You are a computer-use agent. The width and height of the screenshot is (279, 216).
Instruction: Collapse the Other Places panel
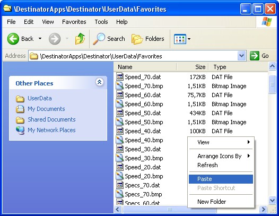pyautogui.click(x=99, y=82)
